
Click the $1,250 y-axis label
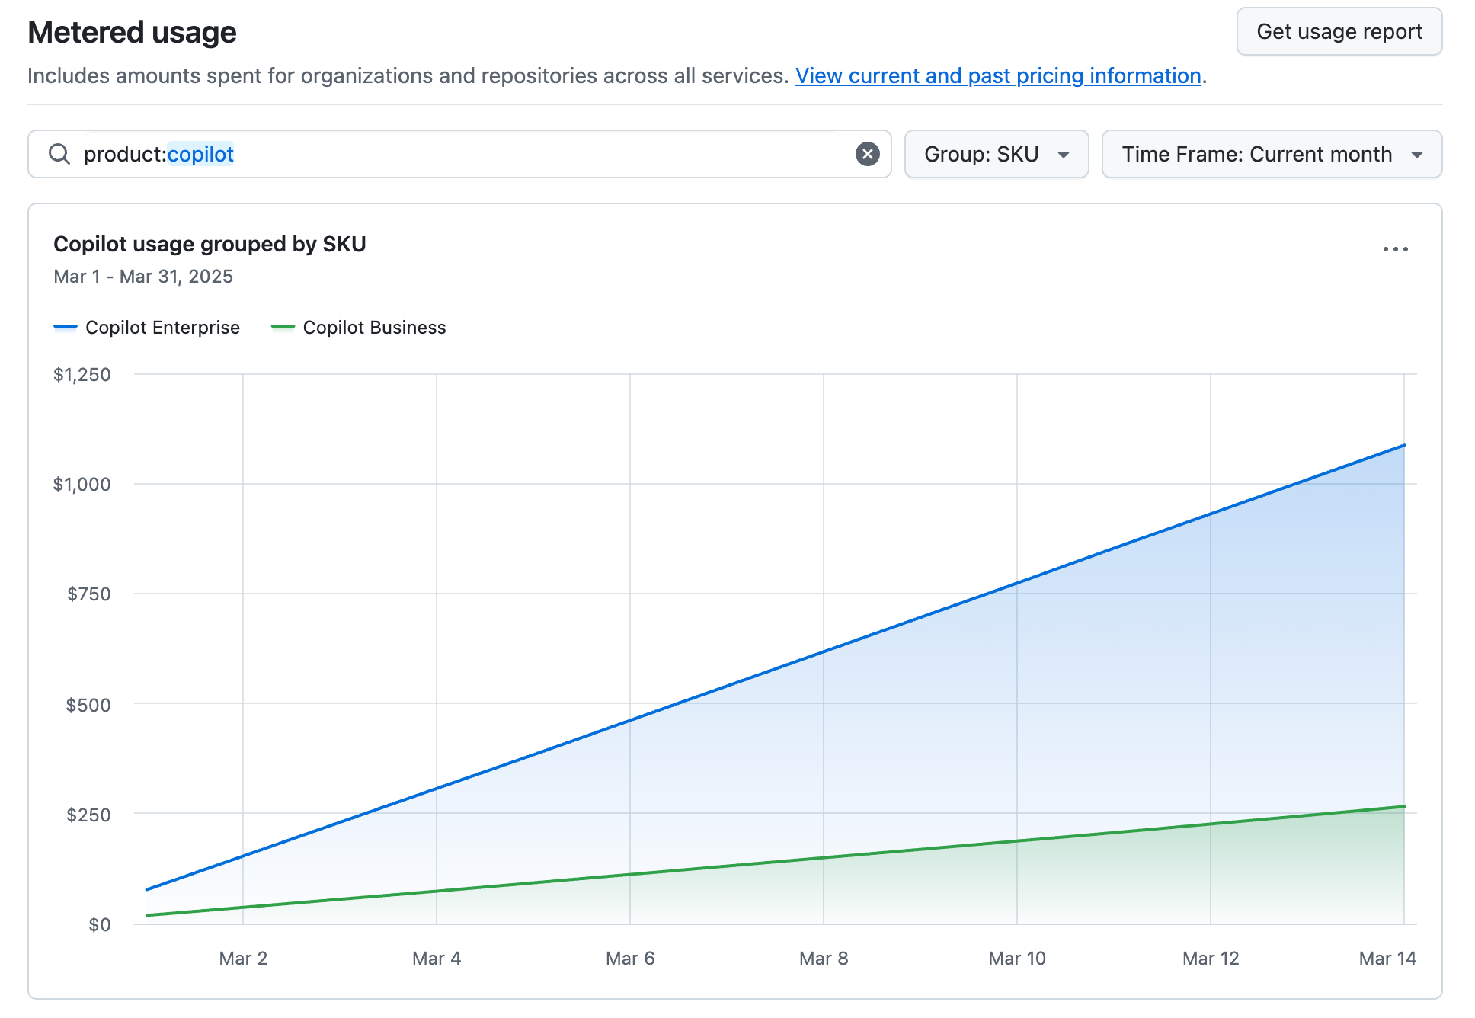pos(82,374)
